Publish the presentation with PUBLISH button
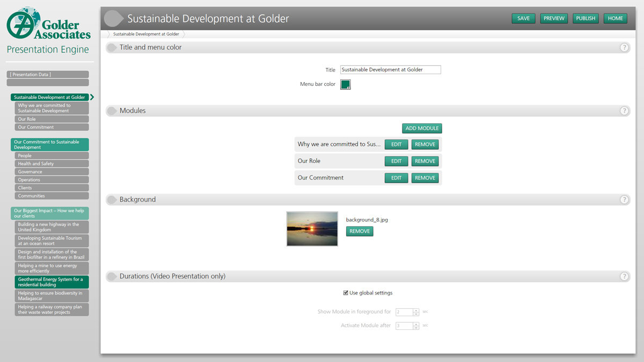The width and height of the screenshot is (644, 362). (586, 18)
